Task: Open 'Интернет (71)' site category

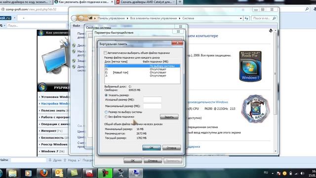Action: pos(51,131)
